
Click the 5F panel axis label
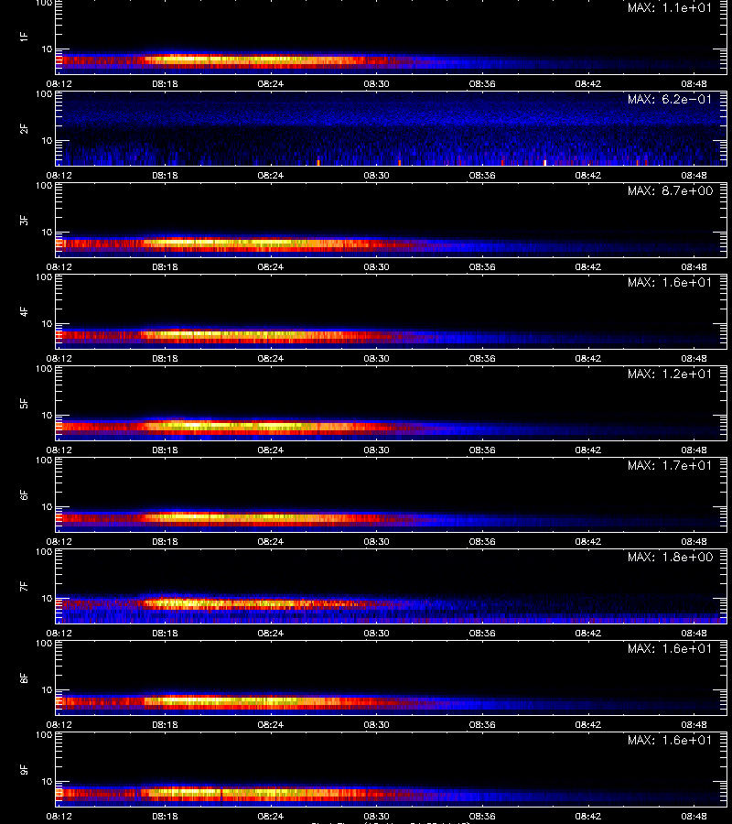pyautogui.click(x=24, y=403)
